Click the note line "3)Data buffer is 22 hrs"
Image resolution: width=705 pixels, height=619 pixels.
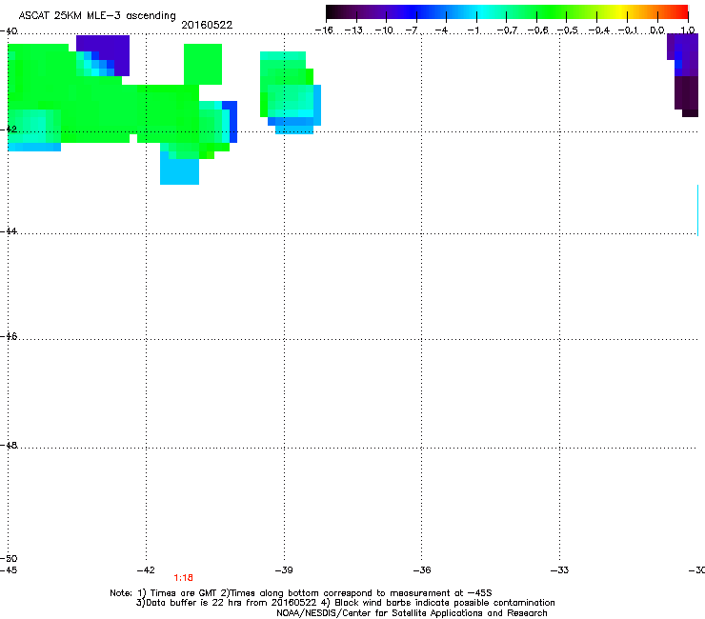click(x=345, y=603)
